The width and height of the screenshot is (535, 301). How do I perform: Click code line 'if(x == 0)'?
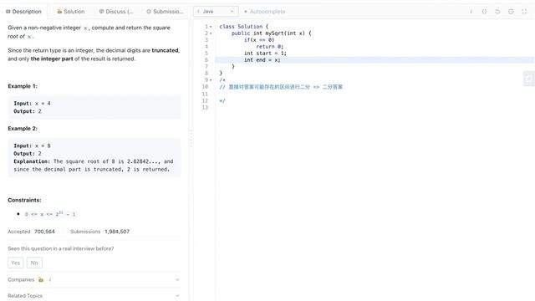[259, 40]
